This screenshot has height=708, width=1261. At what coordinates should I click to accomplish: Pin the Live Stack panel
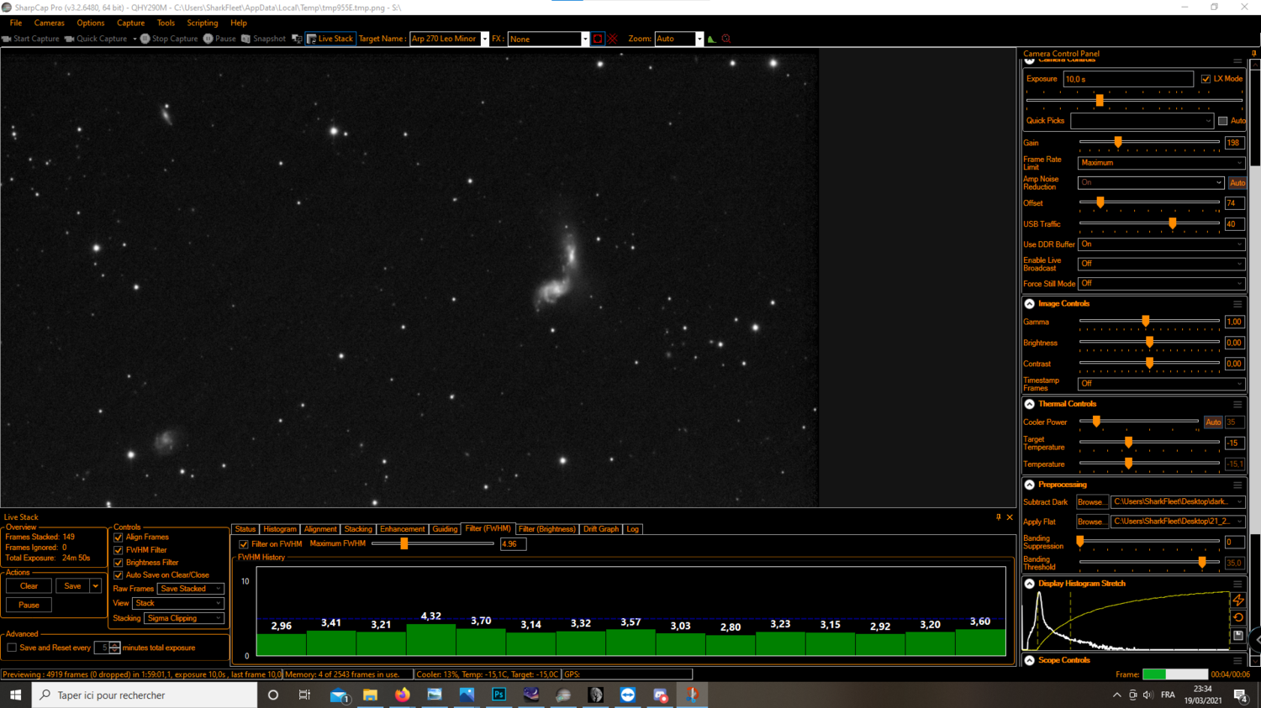(999, 517)
